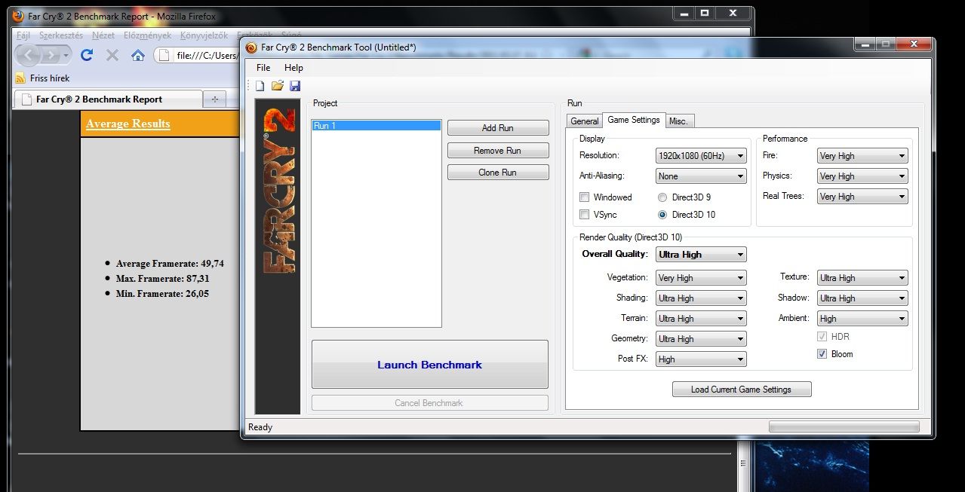Open Firefox Nézet menu
Screen dimensions: 965x492
pyautogui.click(x=103, y=35)
